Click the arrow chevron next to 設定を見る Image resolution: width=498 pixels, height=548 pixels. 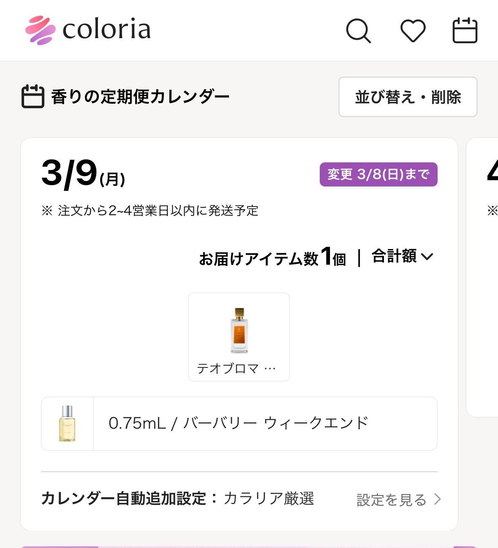(438, 499)
